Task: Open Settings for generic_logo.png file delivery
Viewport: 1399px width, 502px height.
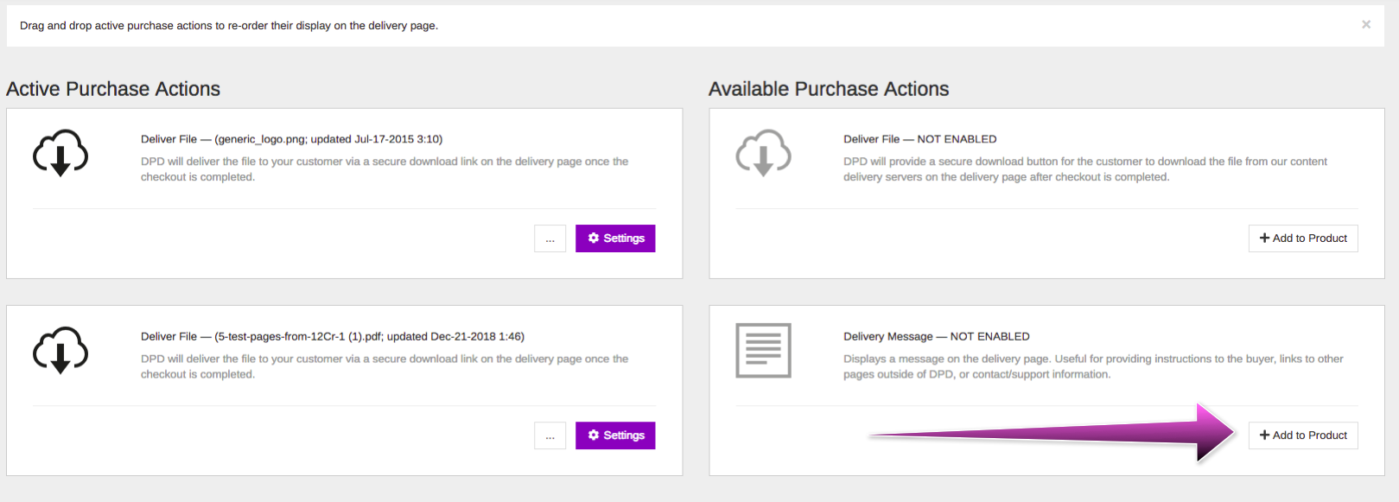Action: [615, 238]
